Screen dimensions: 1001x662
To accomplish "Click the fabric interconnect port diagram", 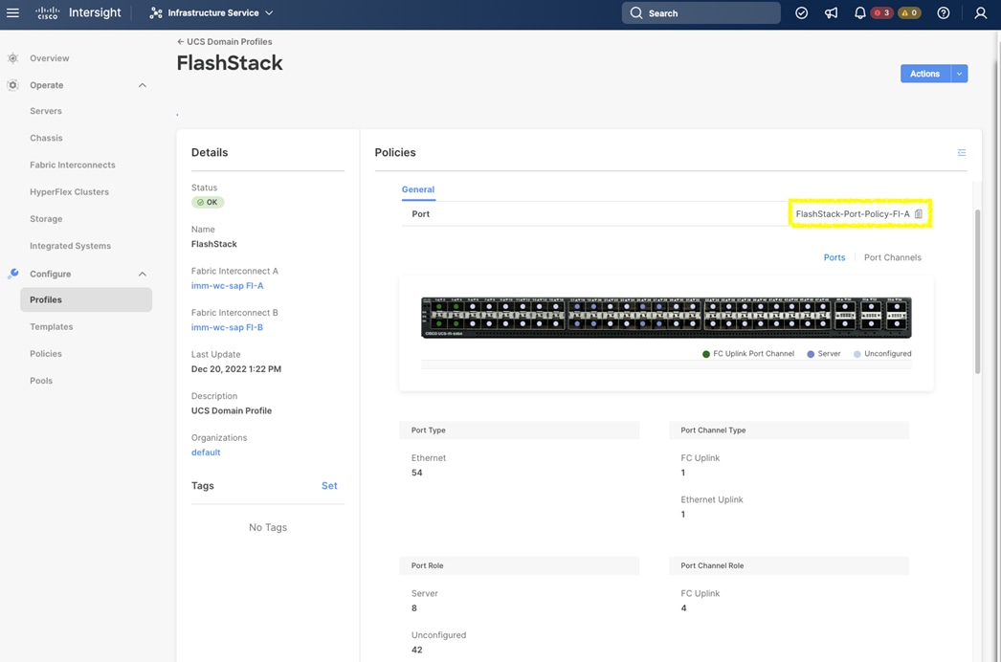I will (666, 318).
